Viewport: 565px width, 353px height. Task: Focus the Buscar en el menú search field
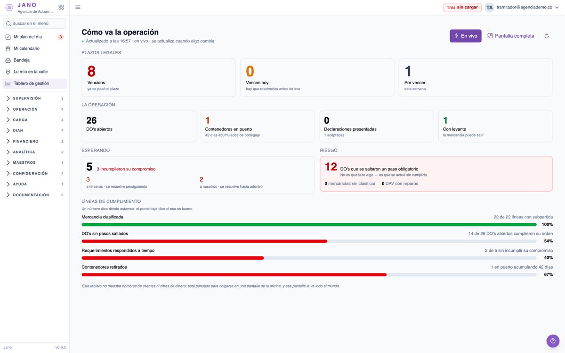pyautogui.click(x=35, y=24)
